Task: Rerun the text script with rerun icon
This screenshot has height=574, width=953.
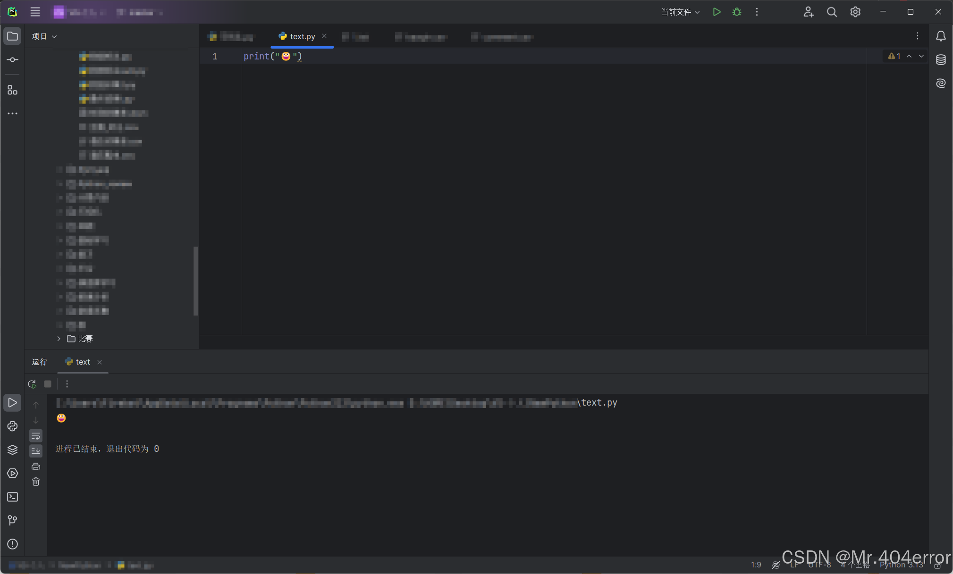Action: click(x=32, y=383)
